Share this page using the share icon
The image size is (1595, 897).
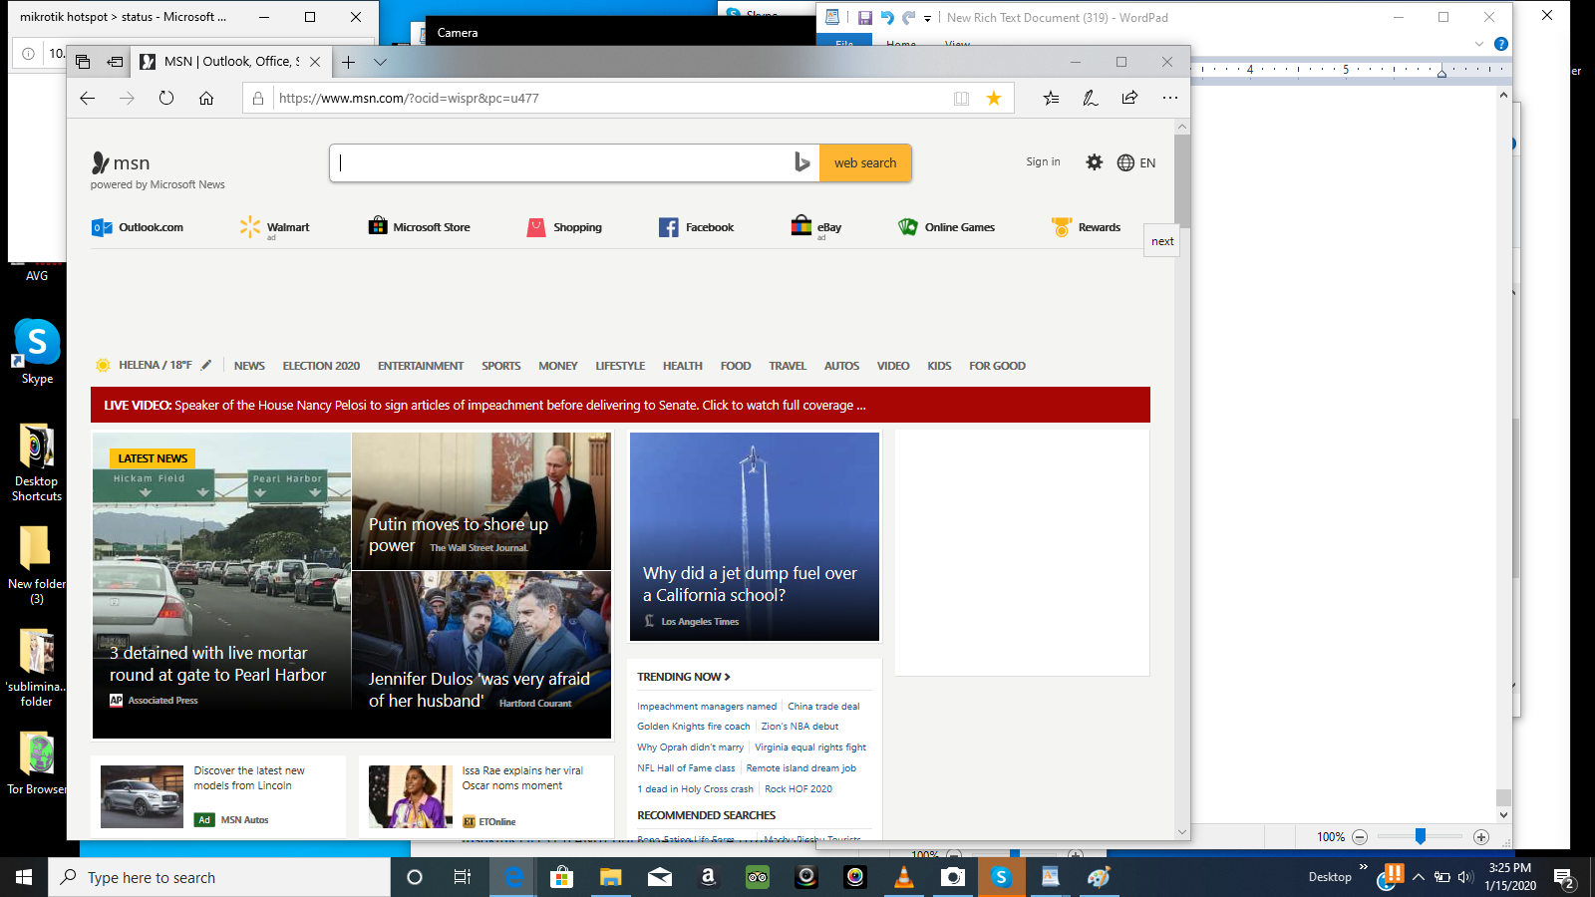[1129, 98]
